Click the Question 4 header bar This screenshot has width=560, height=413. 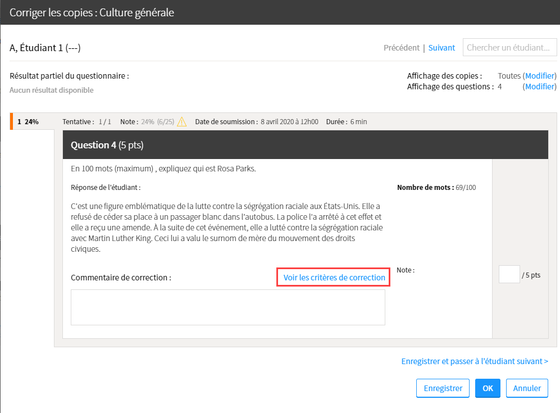(306, 145)
